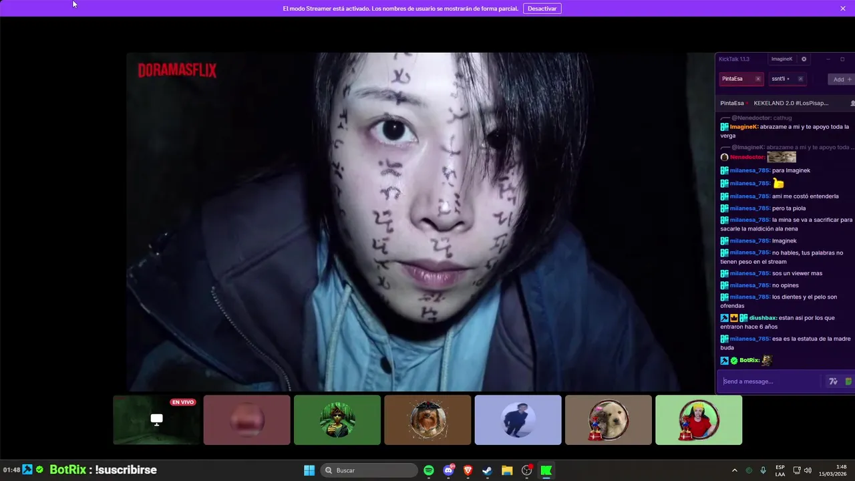
Task: Click the ESP LAA language indicator
Action: (x=780, y=470)
